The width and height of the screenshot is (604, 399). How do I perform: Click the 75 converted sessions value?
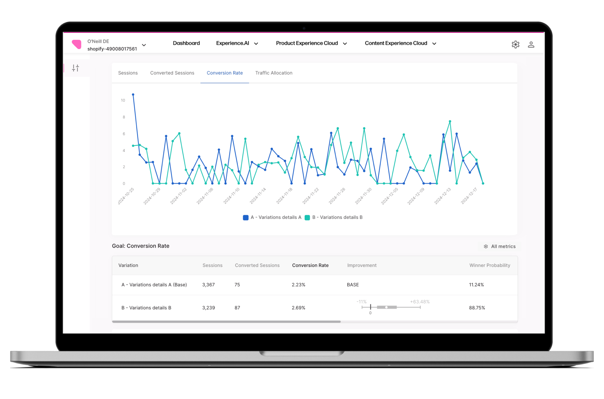(x=237, y=285)
